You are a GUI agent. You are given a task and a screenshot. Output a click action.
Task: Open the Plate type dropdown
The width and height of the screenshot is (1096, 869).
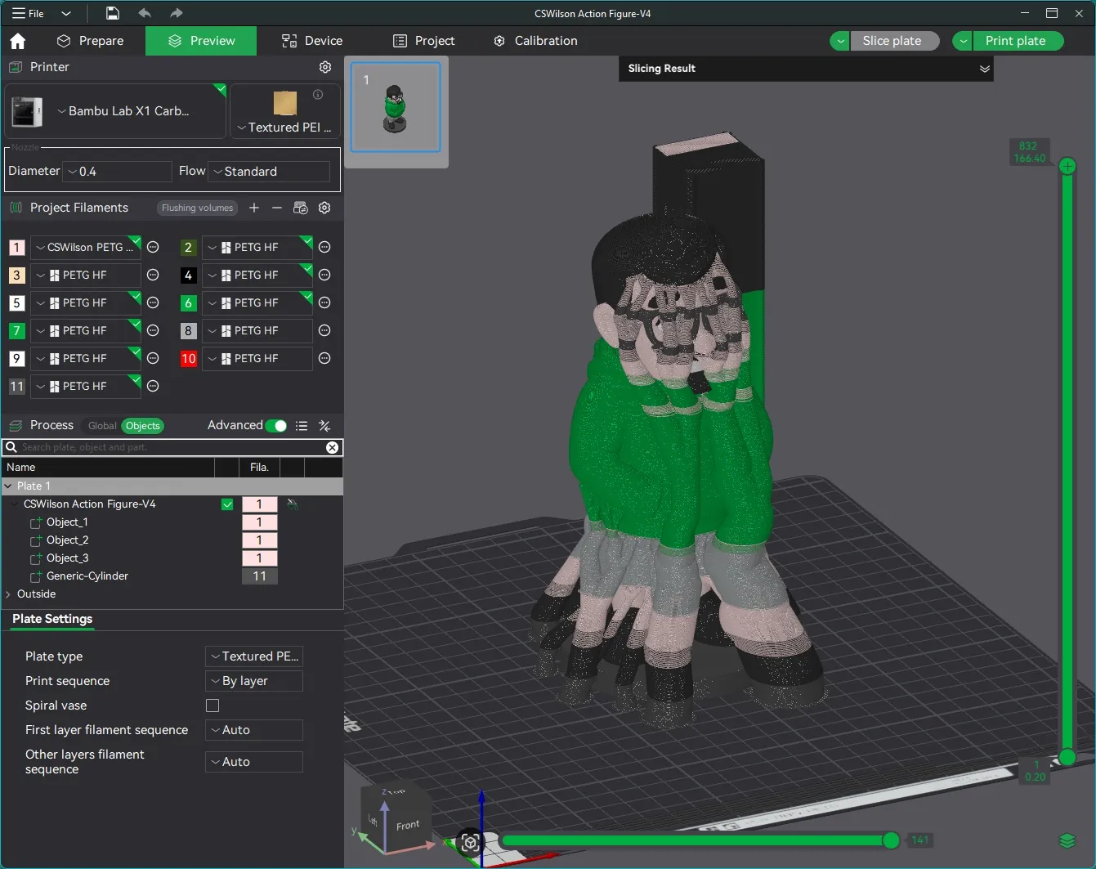[x=253, y=656]
